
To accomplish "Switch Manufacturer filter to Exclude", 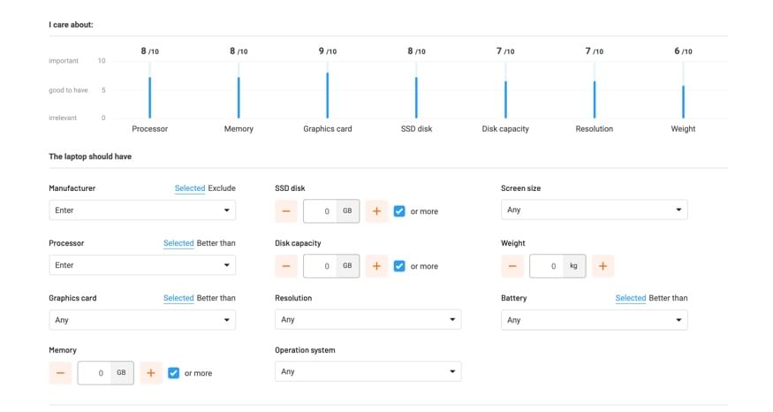I will point(222,188).
